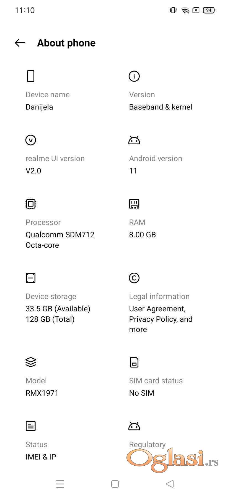Open the No SIM card status entry
Image resolution: width=230 pixels, height=498 pixels.
click(x=142, y=393)
